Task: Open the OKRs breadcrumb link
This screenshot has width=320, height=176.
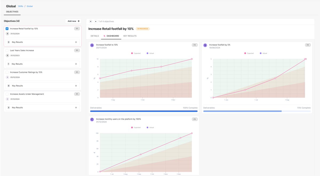Action: pos(21,6)
